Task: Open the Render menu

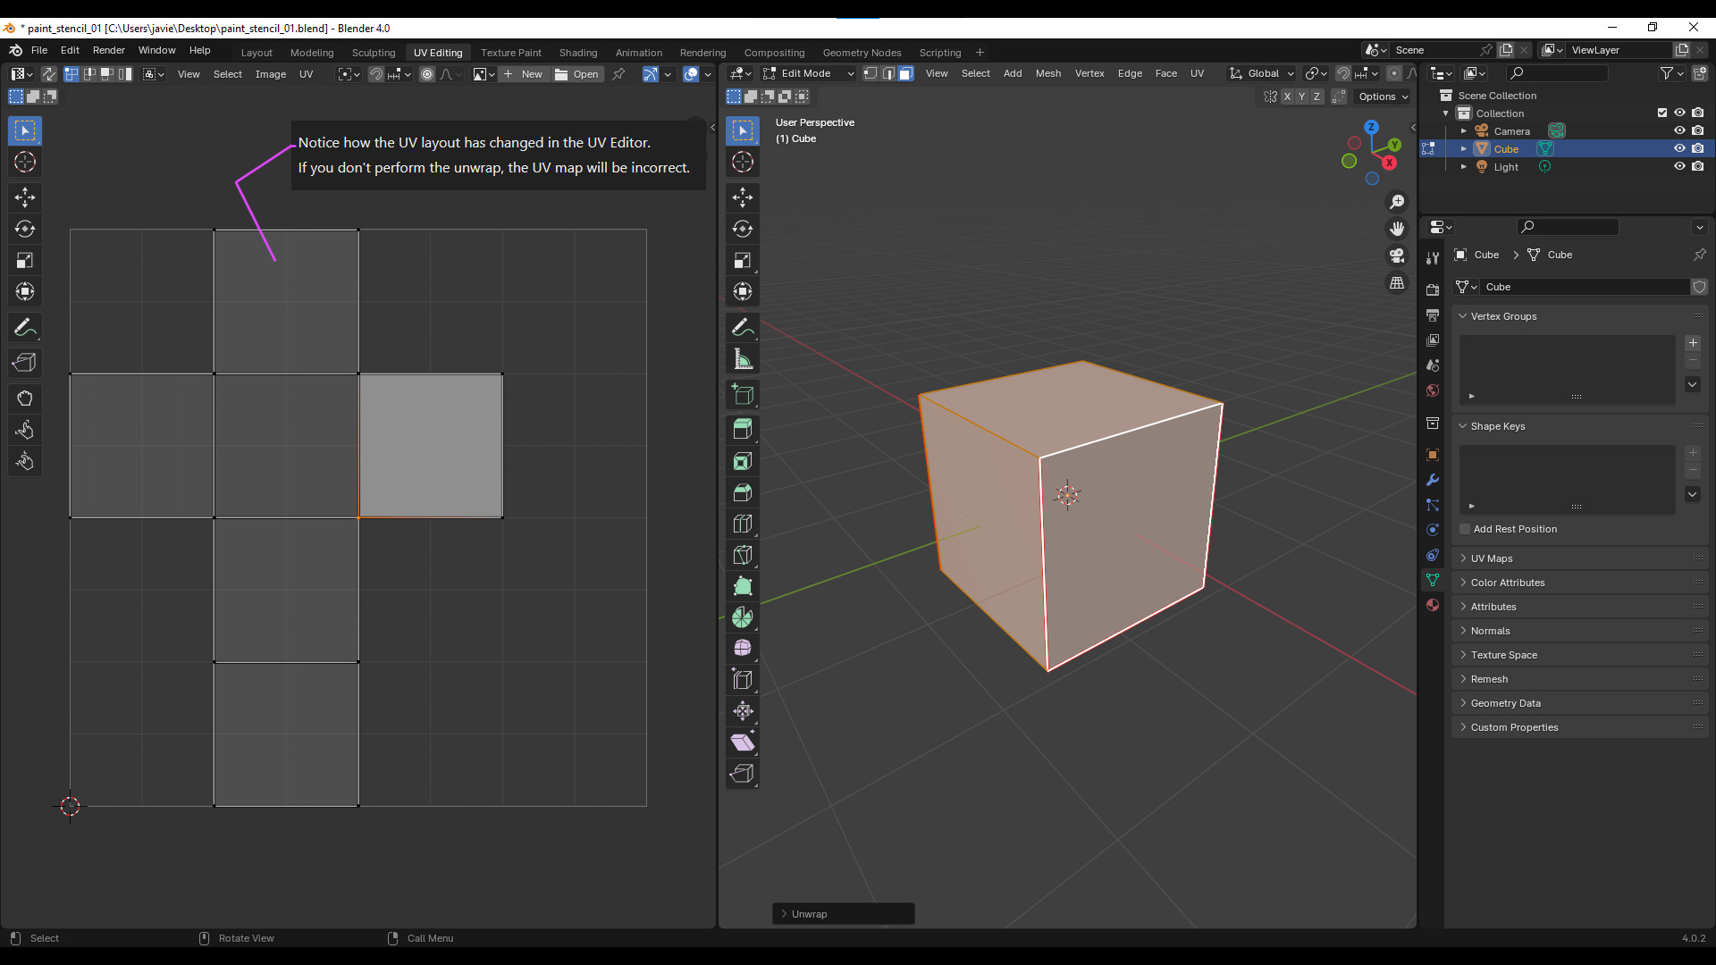Action: tap(109, 50)
